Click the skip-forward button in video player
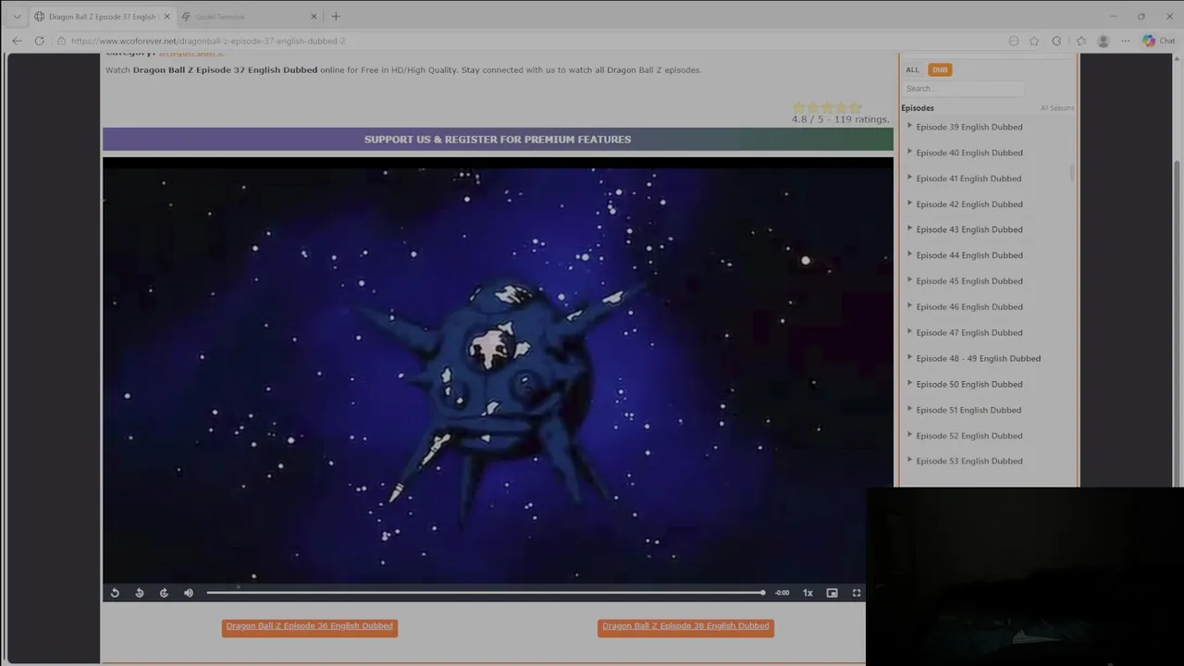The height and width of the screenshot is (666, 1184). 164,593
